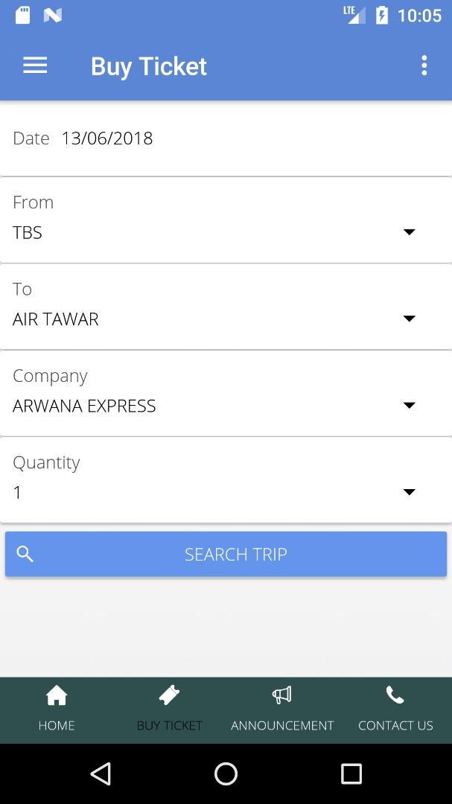This screenshot has width=452, height=804.
Task: Open the Company dropdown arrow
Action: [409, 406]
